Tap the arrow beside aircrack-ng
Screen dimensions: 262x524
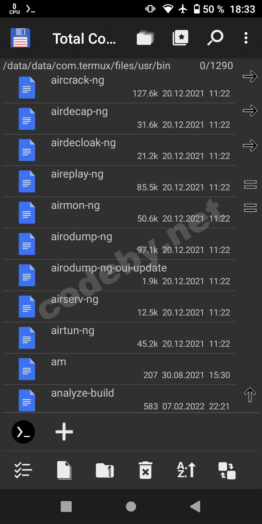pyautogui.click(x=250, y=76)
